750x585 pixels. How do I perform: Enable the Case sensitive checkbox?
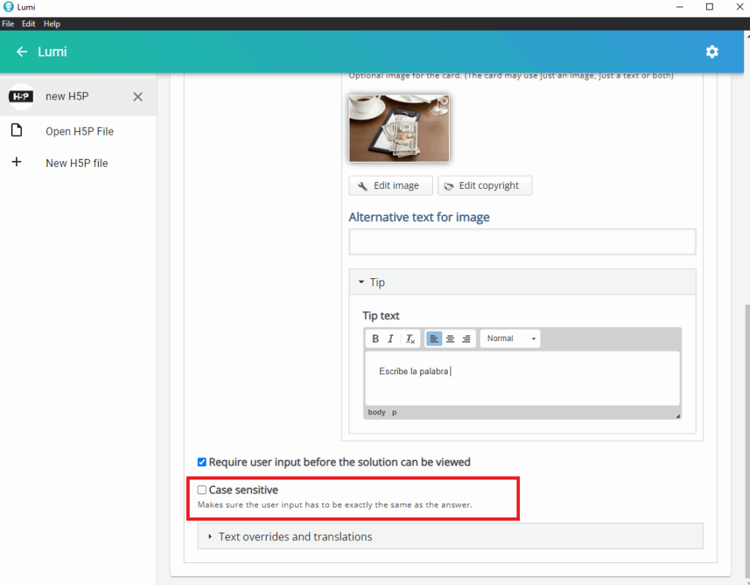(202, 490)
